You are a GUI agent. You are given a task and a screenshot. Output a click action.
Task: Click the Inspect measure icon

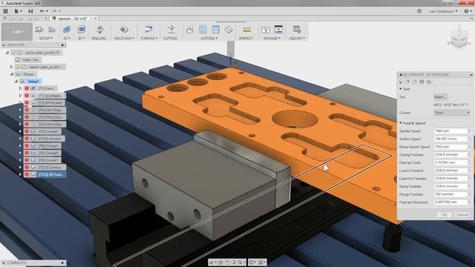click(x=247, y=30)
